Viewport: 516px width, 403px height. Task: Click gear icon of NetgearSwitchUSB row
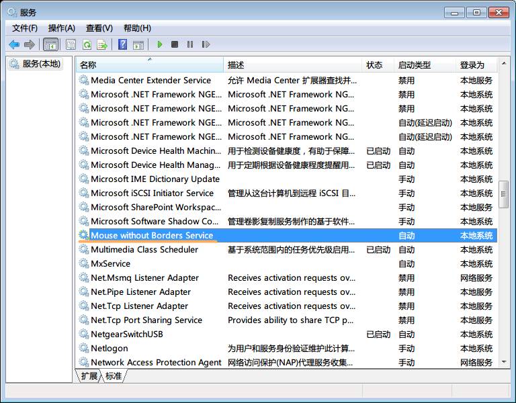[x=84, y=334]
